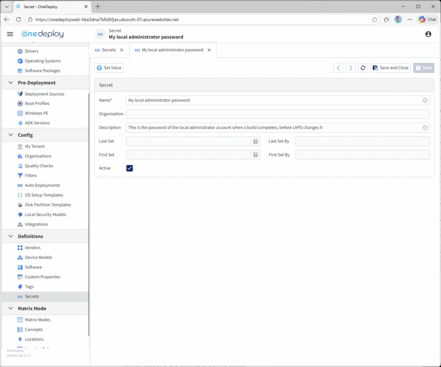Open Copilot Chat in the browser
This screenshot has height=367, width=441.
click(x=427, y=19)
